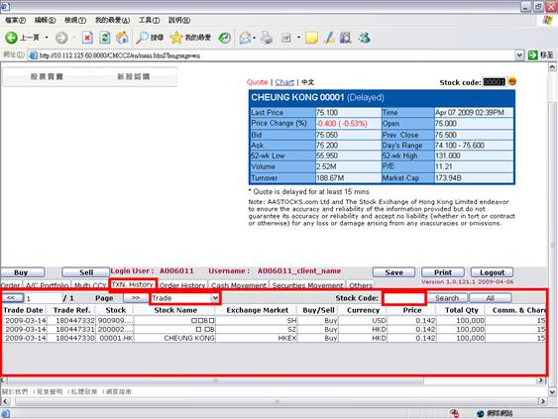Image resolution: width=558 pixels, height=419 pixels.
Task: Click the Windows flag logo
Action: click(547, 20)
